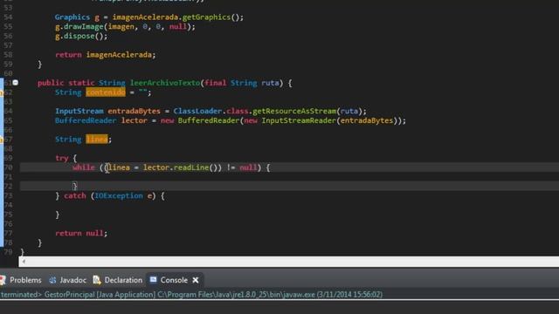Click the warning marker beside the 'String linea;' line
The width and height of the screenshot is (559, 314).
pyautogui.click(x=2, y=140)
